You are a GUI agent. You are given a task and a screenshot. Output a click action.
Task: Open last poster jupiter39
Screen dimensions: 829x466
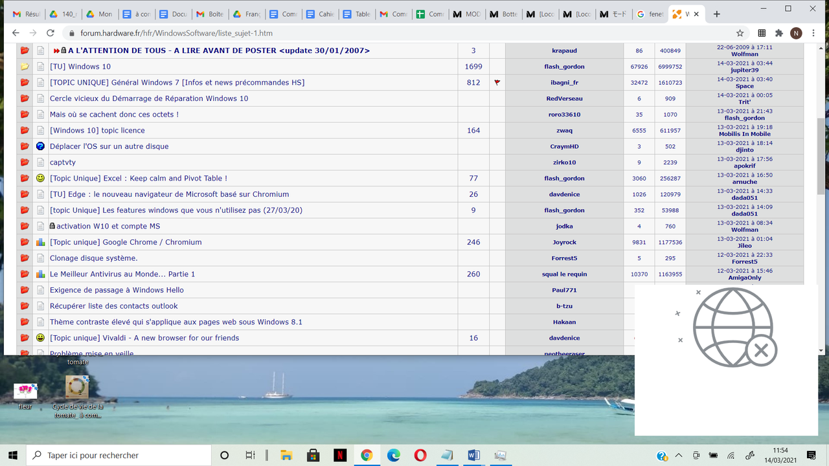(744, 70)
